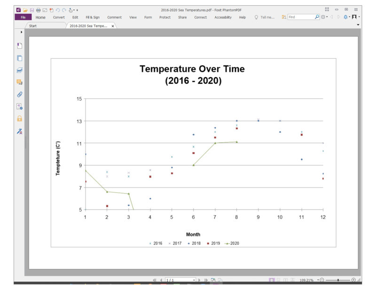The width and height of the screenshot is (376, 290).
Task: Close the 2016-2020 Sea Temperatures tab
Action: [112, 26]
